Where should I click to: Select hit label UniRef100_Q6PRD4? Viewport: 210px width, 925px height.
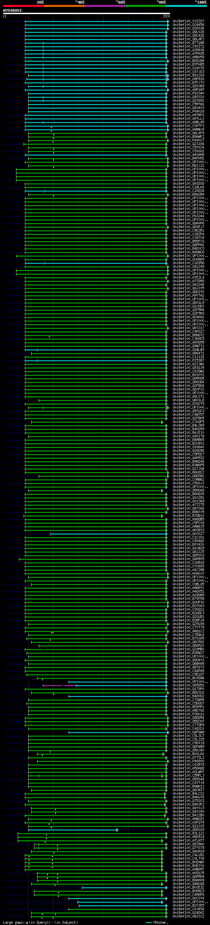(188, 876)
